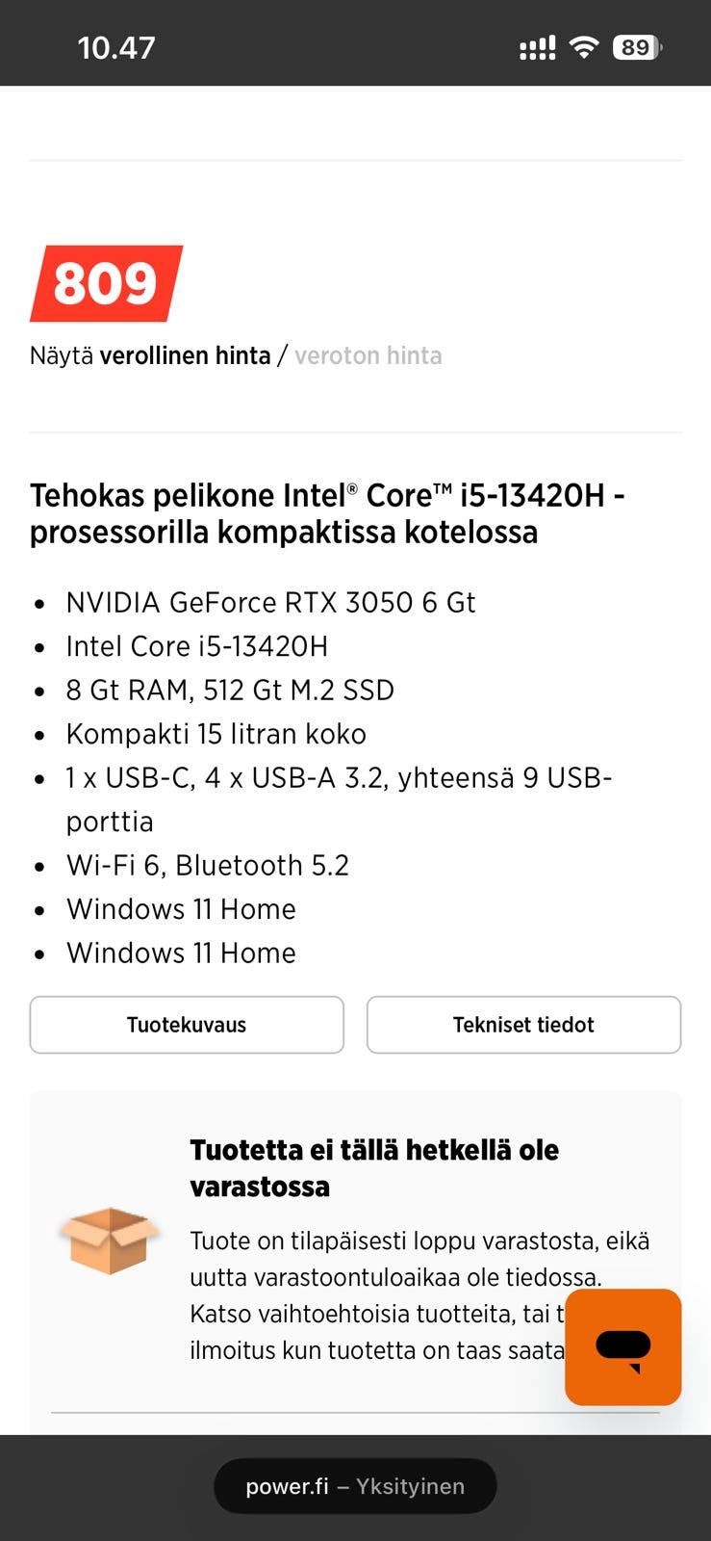Screen dimensions: 711x1541
Task: Open the Tuotekuvaus section
Action: [x=187, y=1025]
